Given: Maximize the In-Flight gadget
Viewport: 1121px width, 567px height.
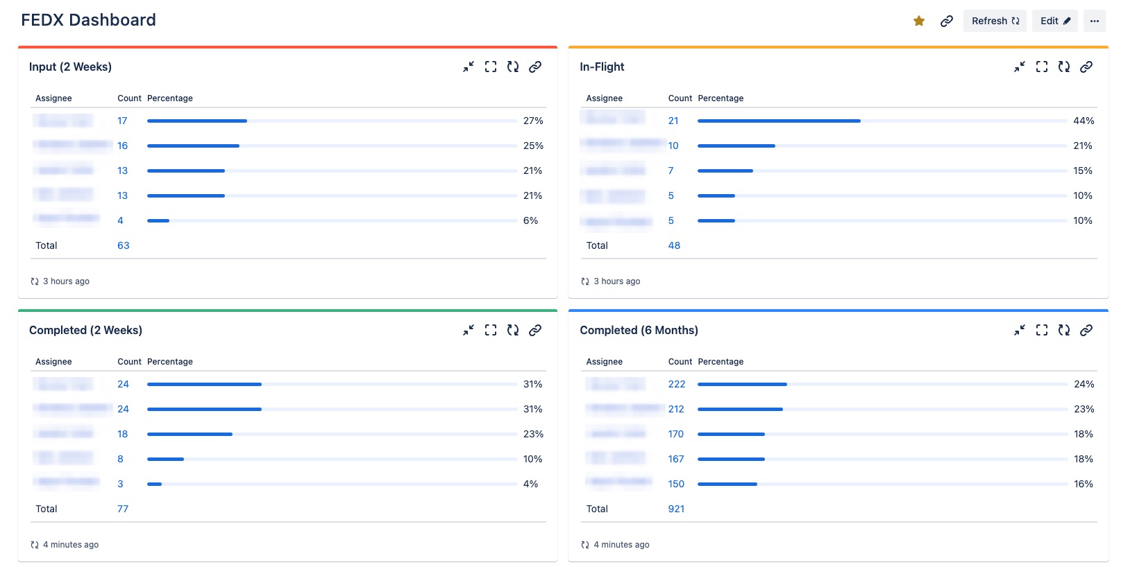Looking at the screenshot, I should 1042,67.
